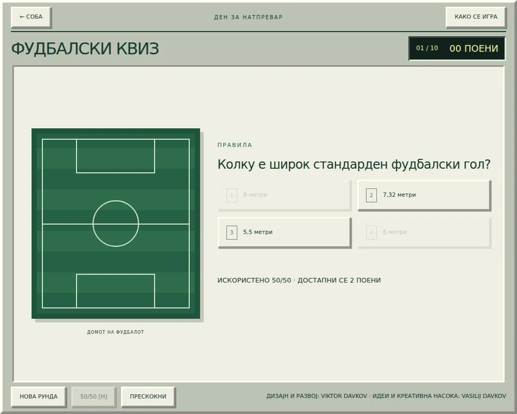
Task: Click the football pitch illustration
Action: pos(116,224)
